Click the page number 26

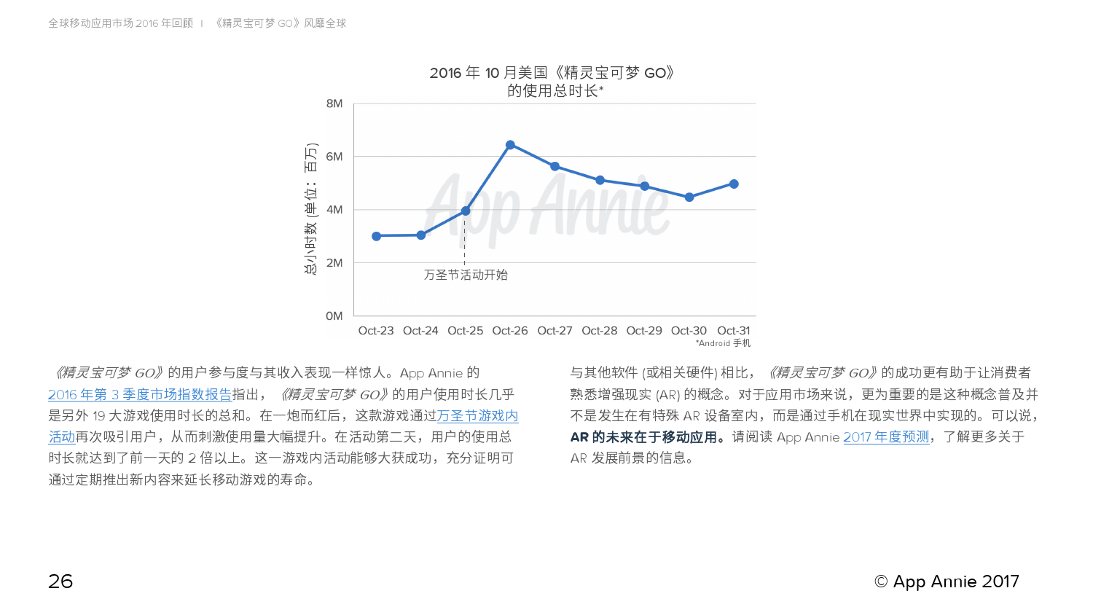pyautogui.click(x=60, y=581)
